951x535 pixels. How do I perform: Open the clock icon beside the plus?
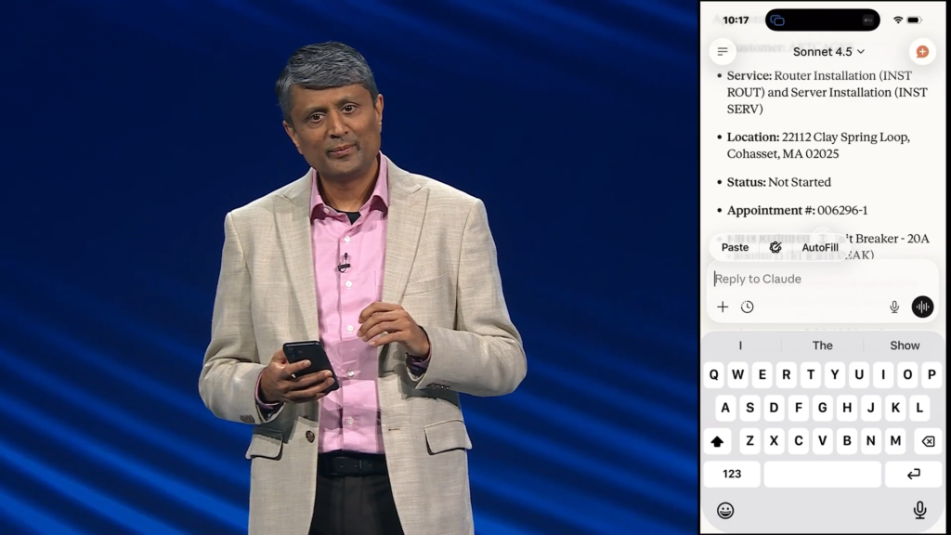[x=747, y=307]
